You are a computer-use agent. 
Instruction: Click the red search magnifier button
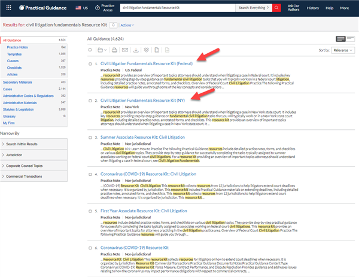tap(276, 8)
